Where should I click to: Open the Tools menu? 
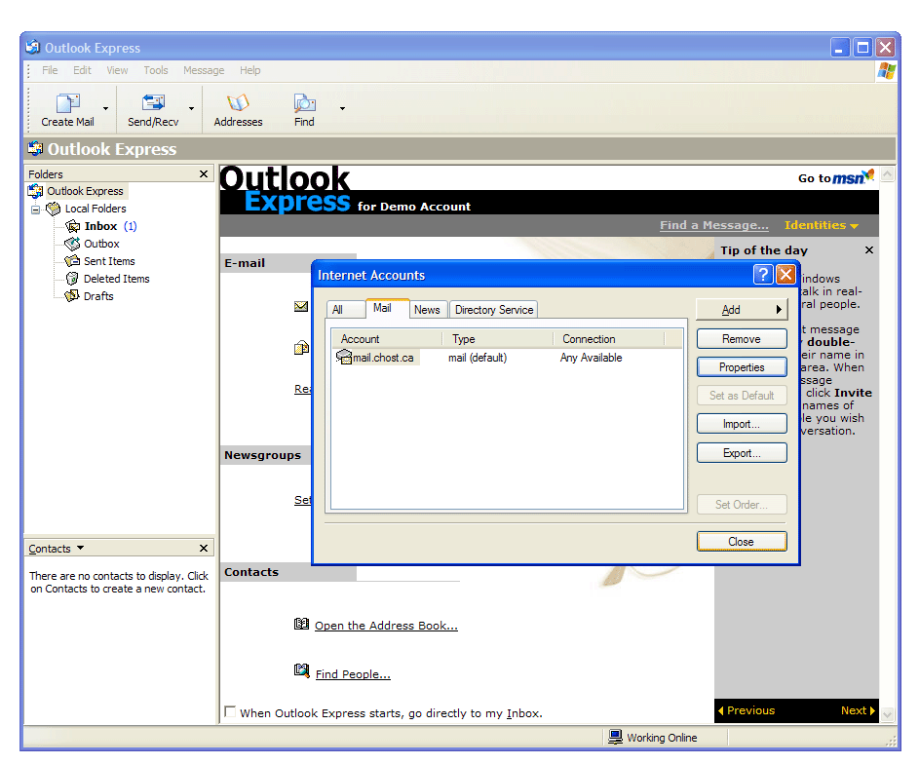(156, 70)
